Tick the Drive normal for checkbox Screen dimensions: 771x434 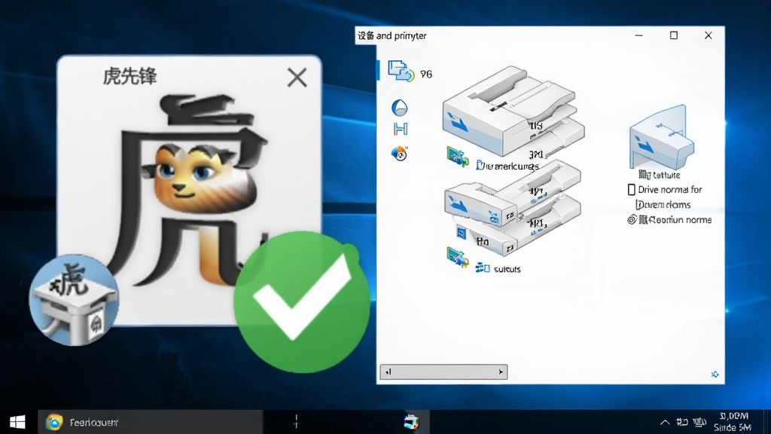click(632, 189)
